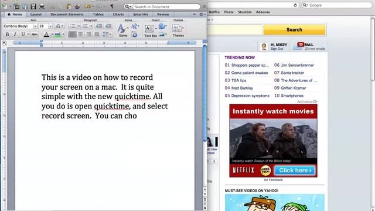This screenshot has width=375, height=211.
Task: Click the change styles AR icon
Action: coord(135,26)
